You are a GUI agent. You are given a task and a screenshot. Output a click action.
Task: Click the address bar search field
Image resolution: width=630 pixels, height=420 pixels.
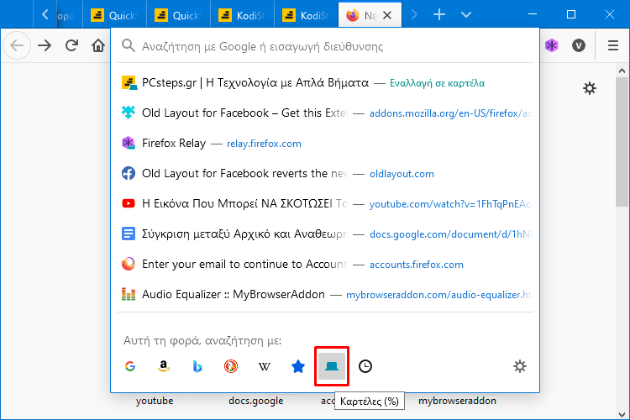click(325, 46)
